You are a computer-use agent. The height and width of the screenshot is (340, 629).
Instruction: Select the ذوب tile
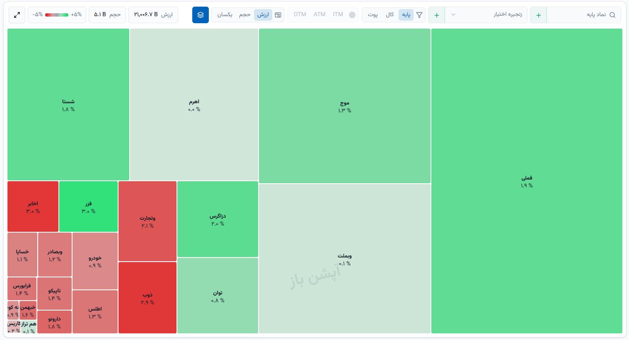pyautogui.click(x=148, y=298)
